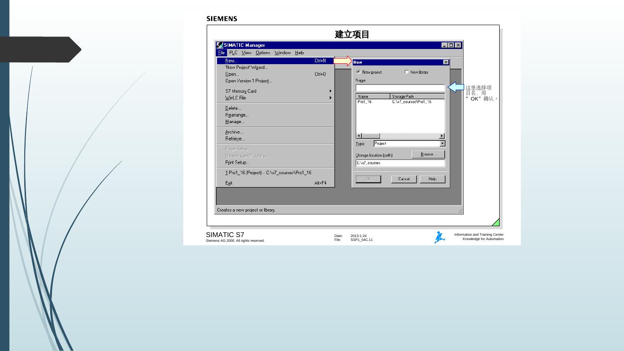Viewport: 624px width, 351px height.
Task: Open the Type dropdown list
Action: (x=442, y=143)
